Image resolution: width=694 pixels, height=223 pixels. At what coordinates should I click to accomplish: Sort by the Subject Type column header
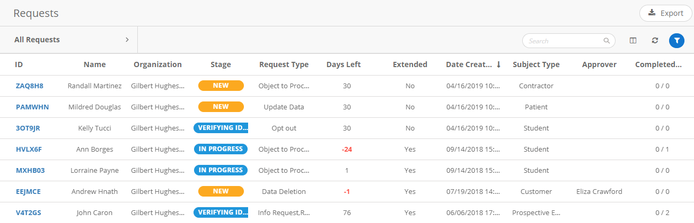point(536,64)
